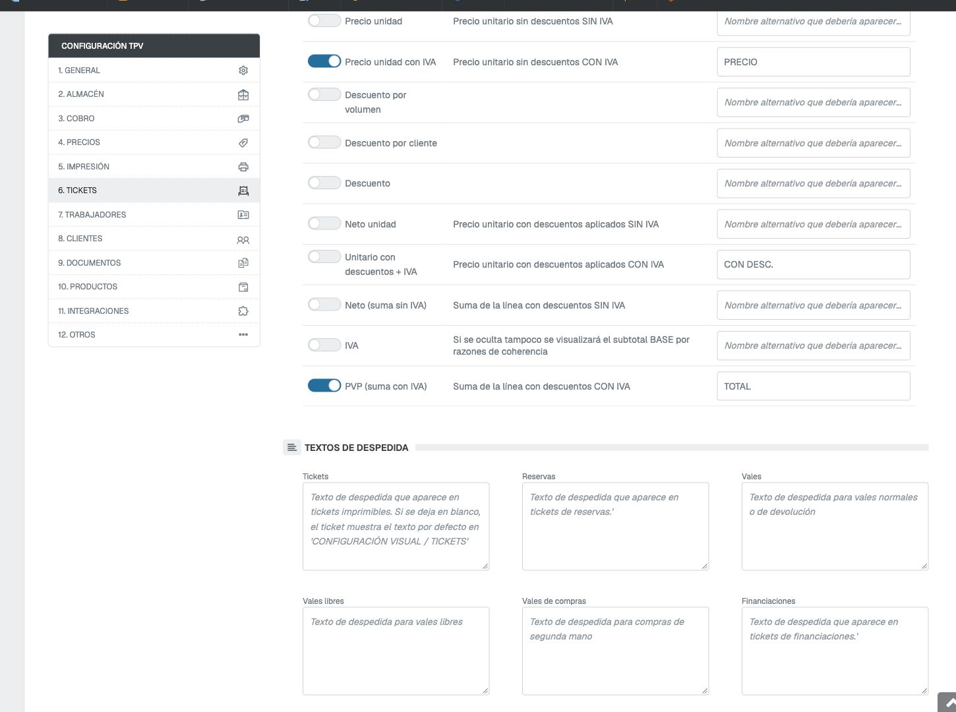Select 4. PRECIOS in sidebar
This screenshot has height=712, width=956.
pos(154,142)
